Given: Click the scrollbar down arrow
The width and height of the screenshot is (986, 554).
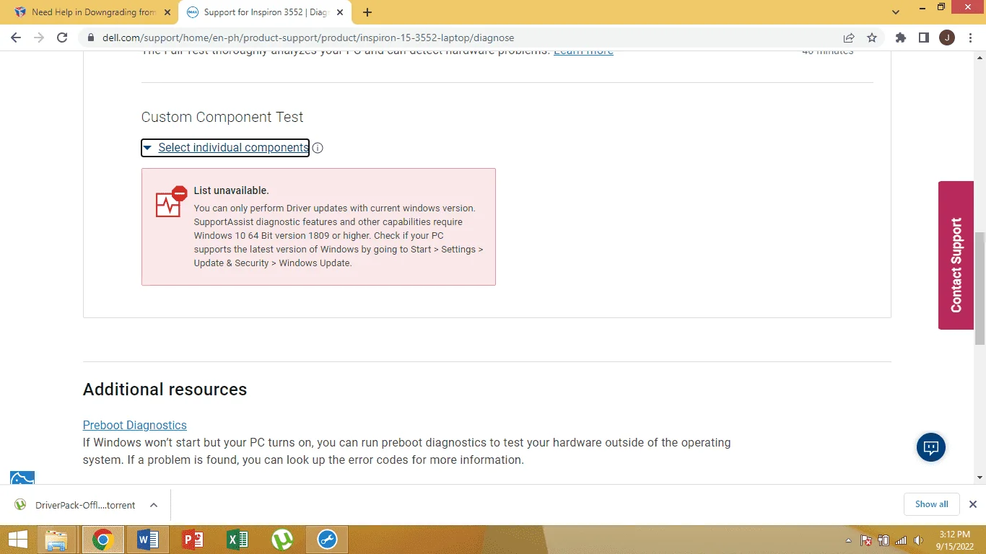Looking at the screenshot, I should tap(980, 478).
